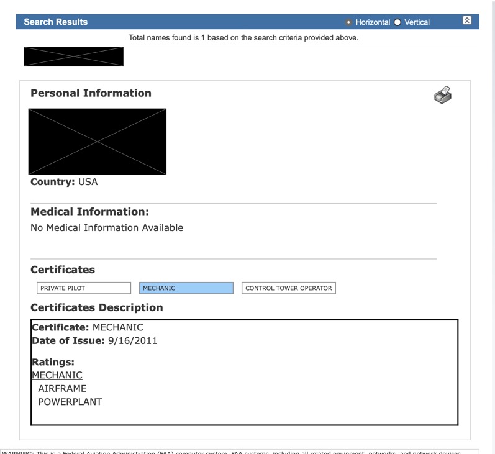
Task: Click the Country USA text
Action: [64, 182]
